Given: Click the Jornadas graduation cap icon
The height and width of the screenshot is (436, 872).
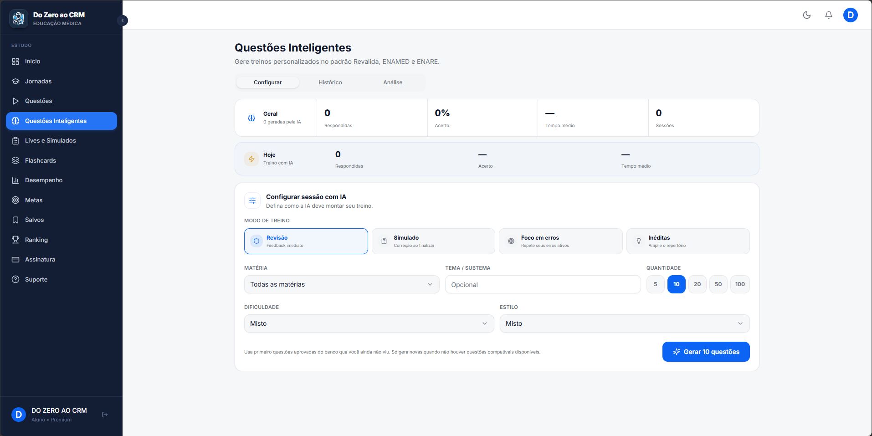Looking at the screenshot, I should click(x=15, y=81).
